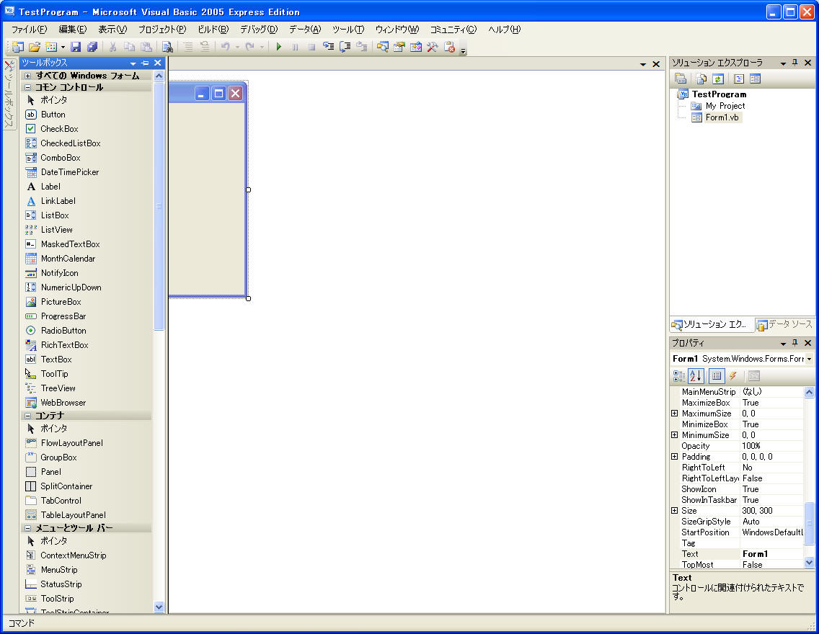The width and height of the screenshot is (819, 634).
Task: Open the object selector dropdown in Properties
Action: click(x=808, y=358)
